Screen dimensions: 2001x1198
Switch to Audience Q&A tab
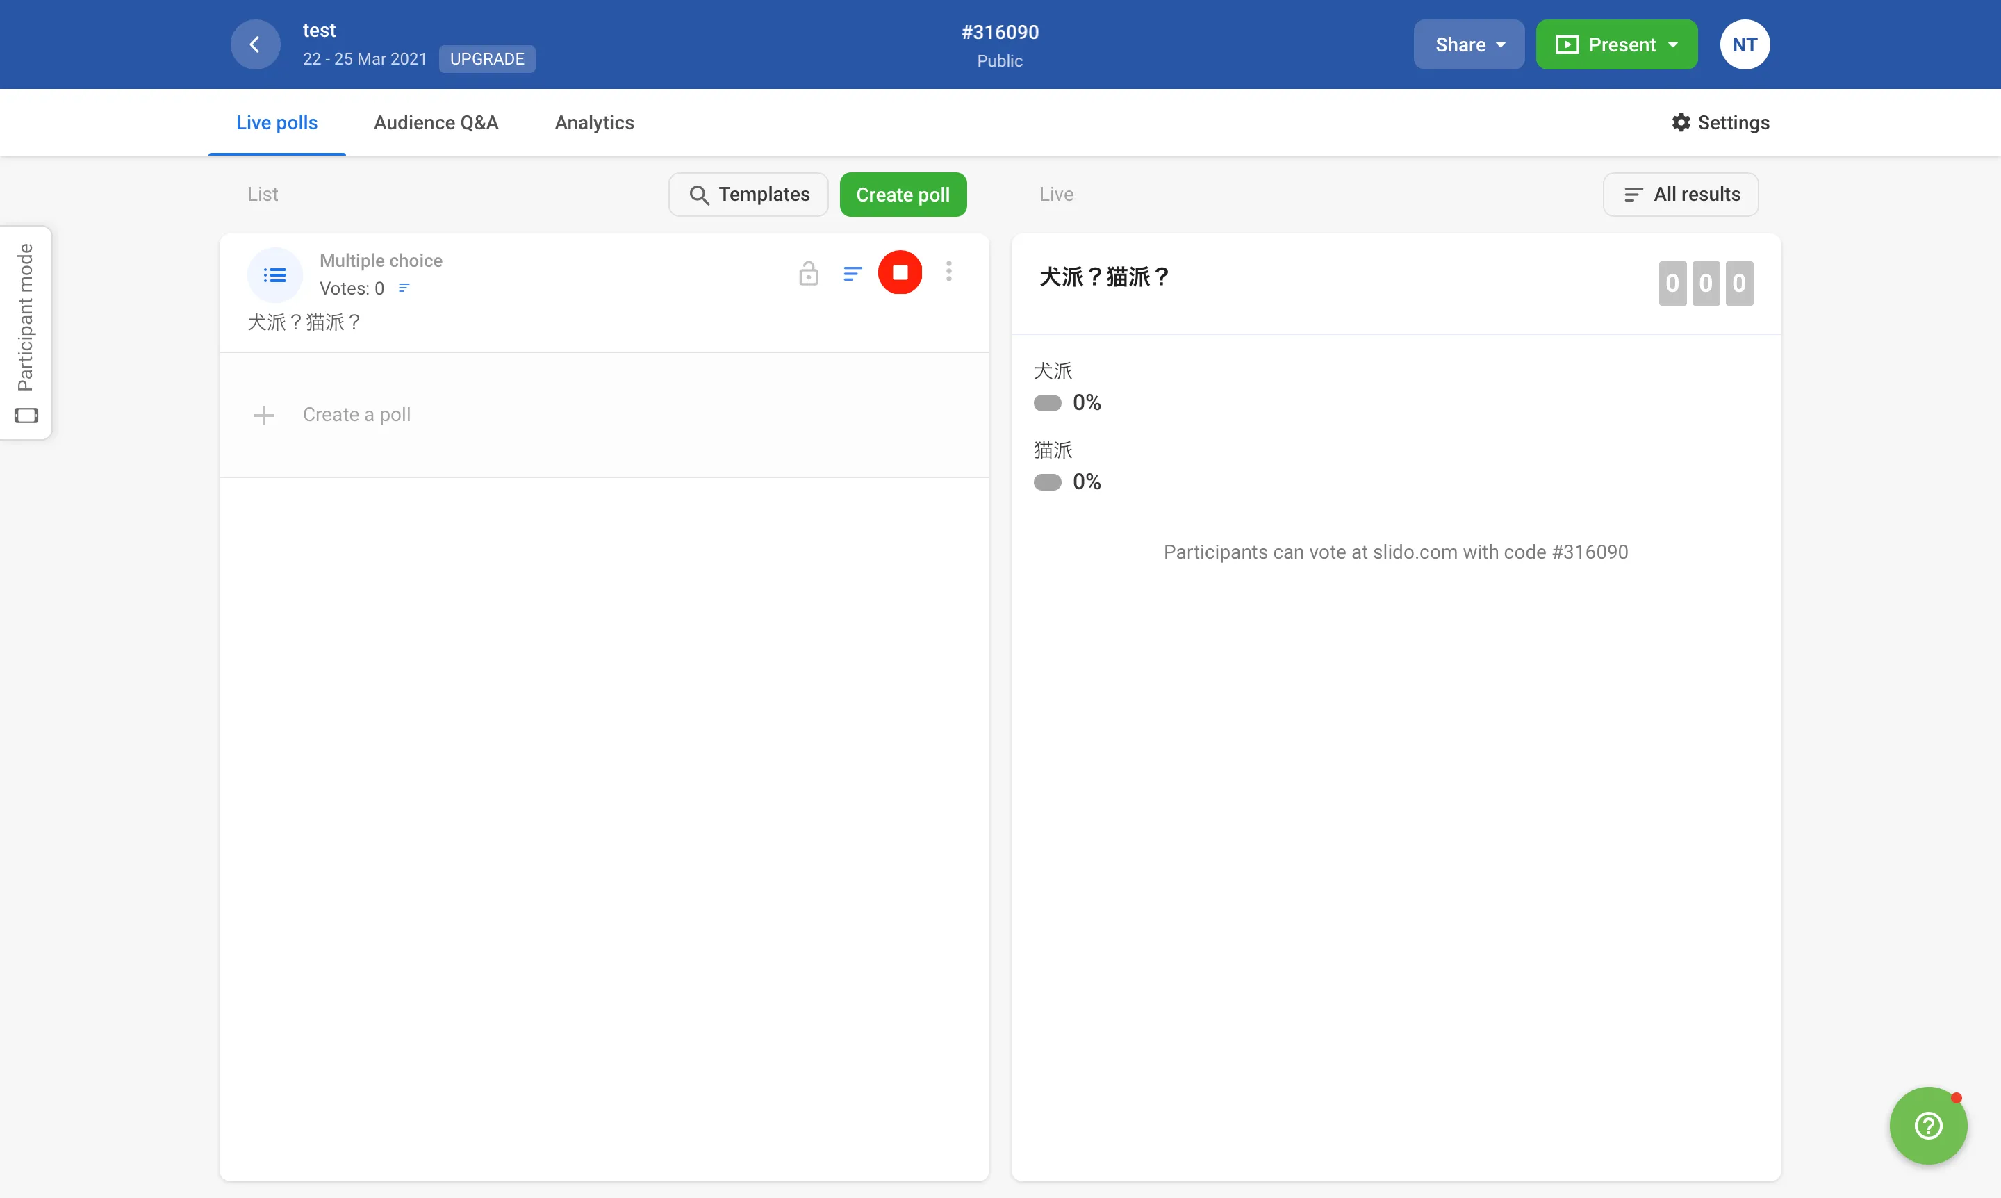click(x=436, y=123)
